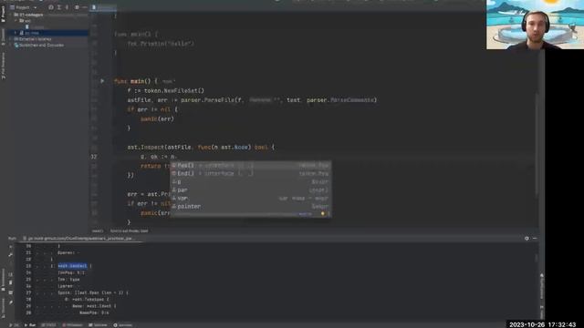Viewport: 584px width, 328px height.
Task: Choose the p postfix template
Action: point(250,181)
